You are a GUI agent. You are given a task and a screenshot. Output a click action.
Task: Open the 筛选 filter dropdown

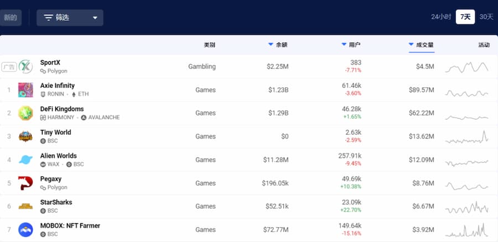tap(70, 18)
